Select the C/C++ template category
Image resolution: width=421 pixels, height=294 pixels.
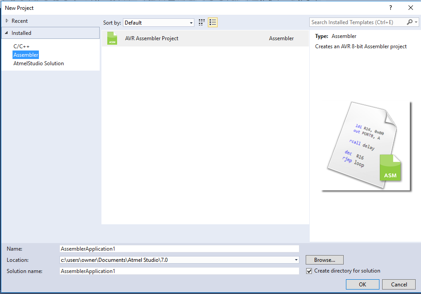21,46
